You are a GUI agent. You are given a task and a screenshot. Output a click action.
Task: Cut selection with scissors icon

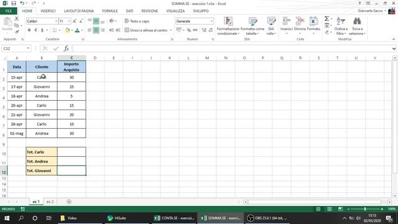17,19
